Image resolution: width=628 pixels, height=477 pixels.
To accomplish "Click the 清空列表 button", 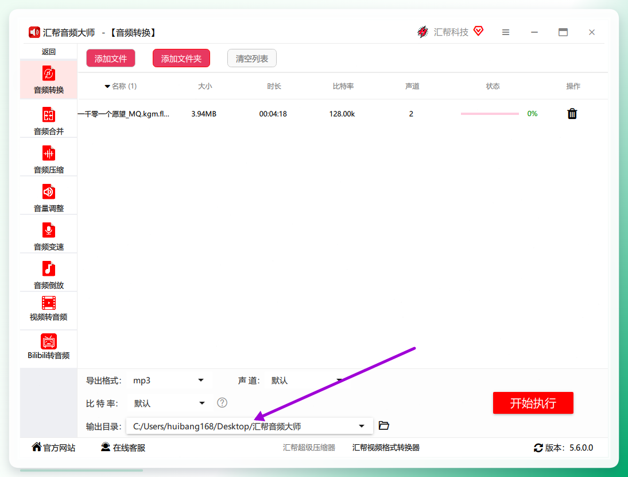I will (x=251, y=59).
